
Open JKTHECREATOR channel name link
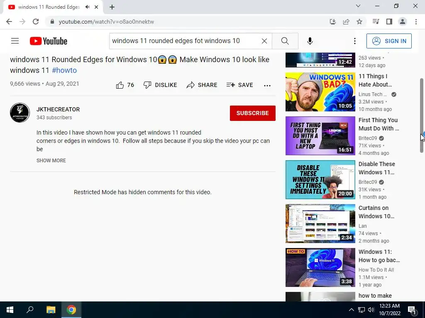click(58, 109)
